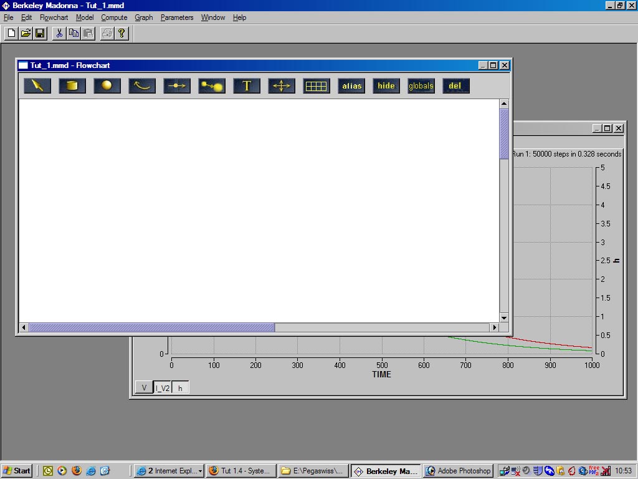Screen dimensions: 638x479
Task: Click the Help question mark icon
Action: click(x=121, y=33)
